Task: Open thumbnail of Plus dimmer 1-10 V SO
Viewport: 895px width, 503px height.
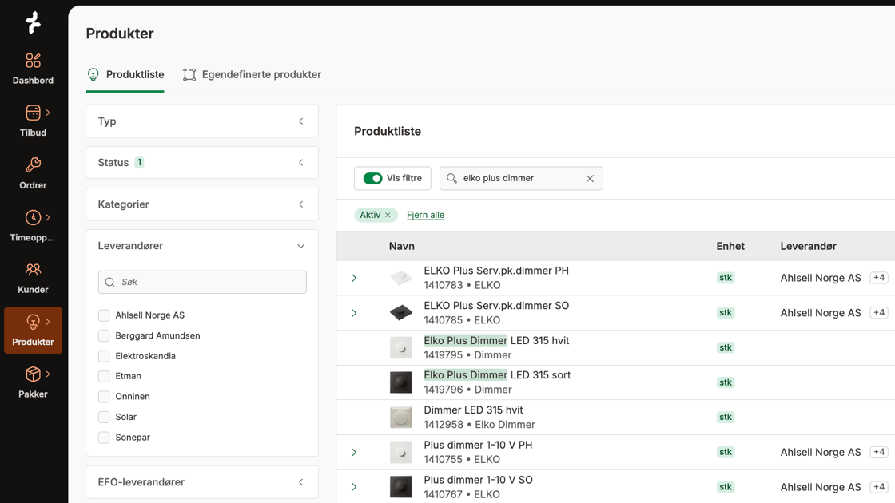Action: point(400,487)
